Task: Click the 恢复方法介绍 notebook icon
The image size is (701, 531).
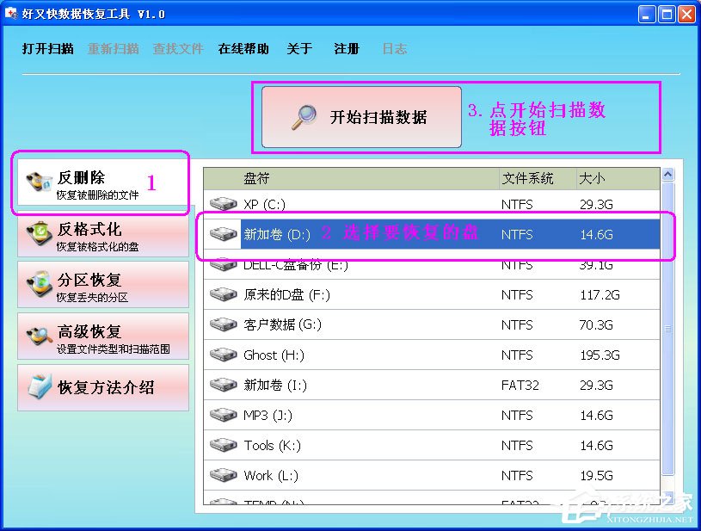Action: (x=40, y=387)
